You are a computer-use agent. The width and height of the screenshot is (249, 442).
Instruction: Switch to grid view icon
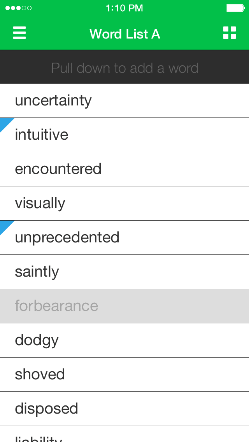230,33
